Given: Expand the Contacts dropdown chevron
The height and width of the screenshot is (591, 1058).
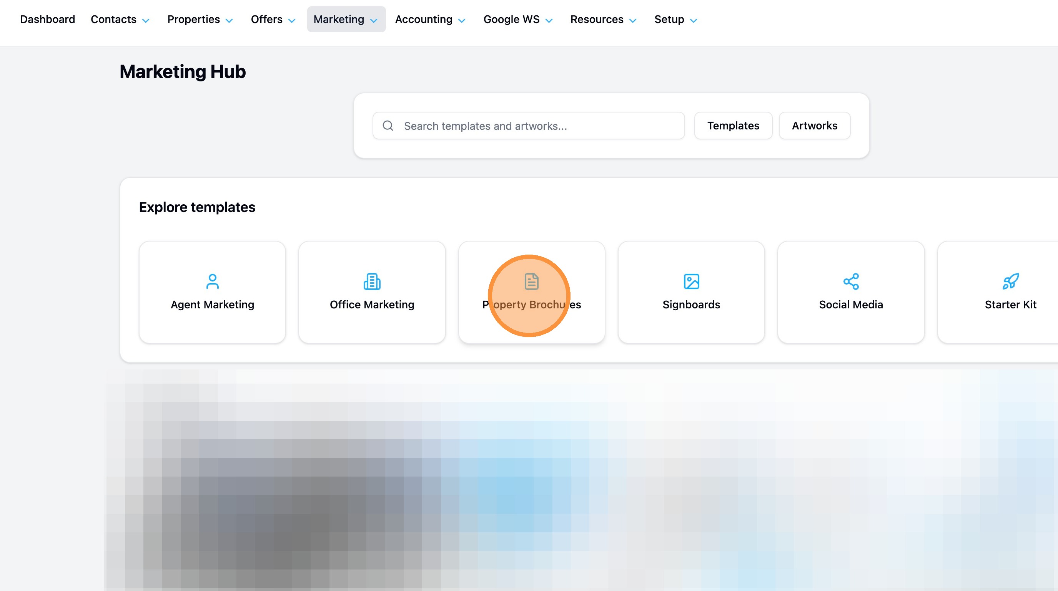Looking at the screenshot, I should tap(146, 20).
